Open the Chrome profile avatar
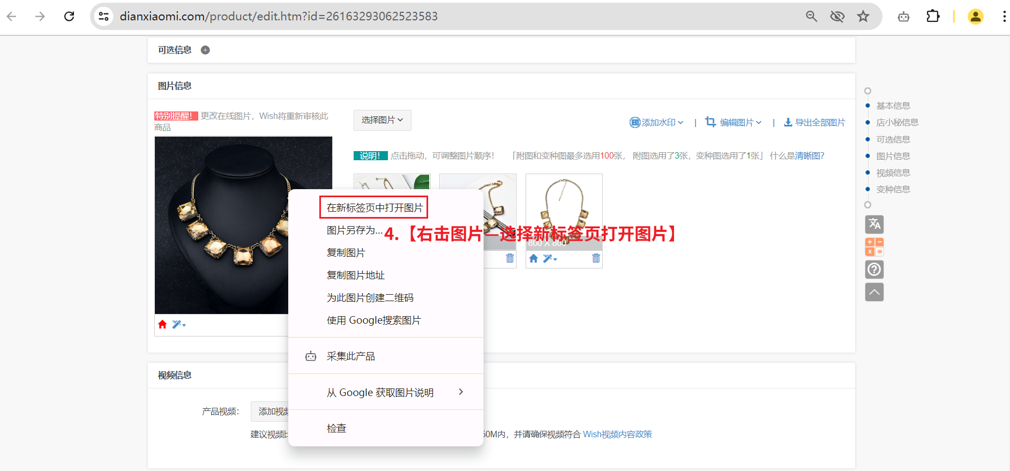This screenshot has width=1010, height=471. click(975, 17)
